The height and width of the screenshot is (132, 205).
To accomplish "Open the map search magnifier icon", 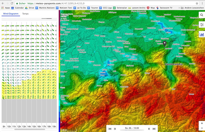I will coord(202,15).
